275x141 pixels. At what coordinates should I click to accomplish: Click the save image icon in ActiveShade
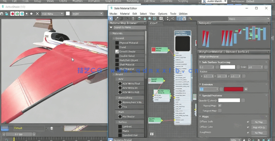(2, 13)
